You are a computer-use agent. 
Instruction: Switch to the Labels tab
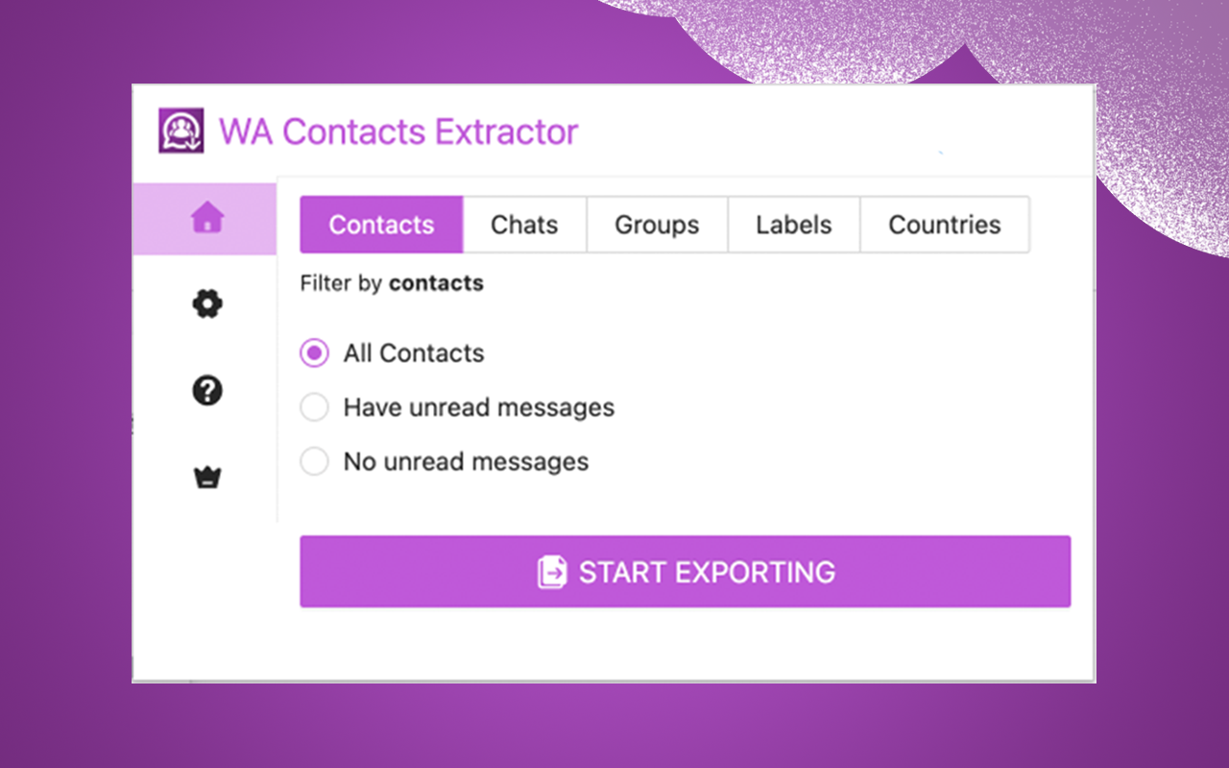tap(793, 224)
